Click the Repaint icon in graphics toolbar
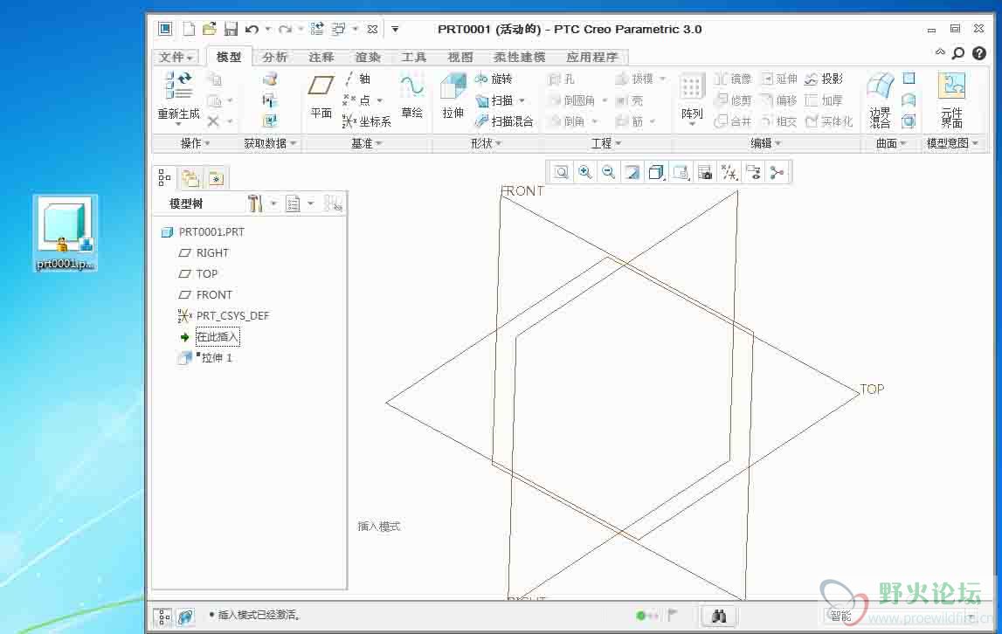This screenshot has height=634, width=1002. 632,172
